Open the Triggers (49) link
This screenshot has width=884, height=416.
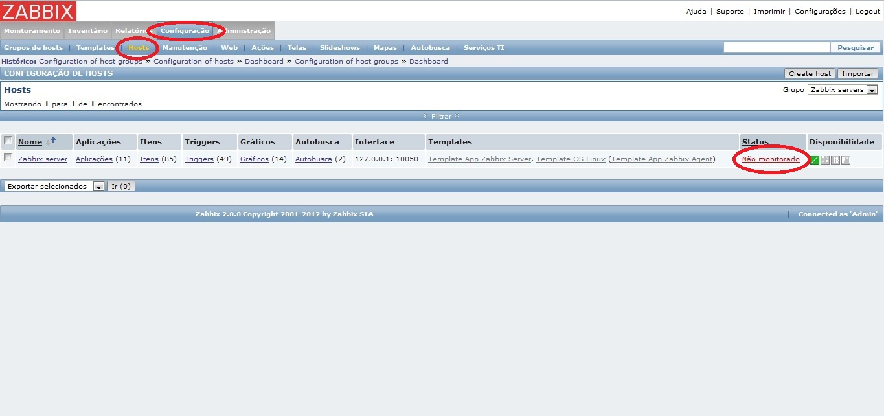pos(199,159)
